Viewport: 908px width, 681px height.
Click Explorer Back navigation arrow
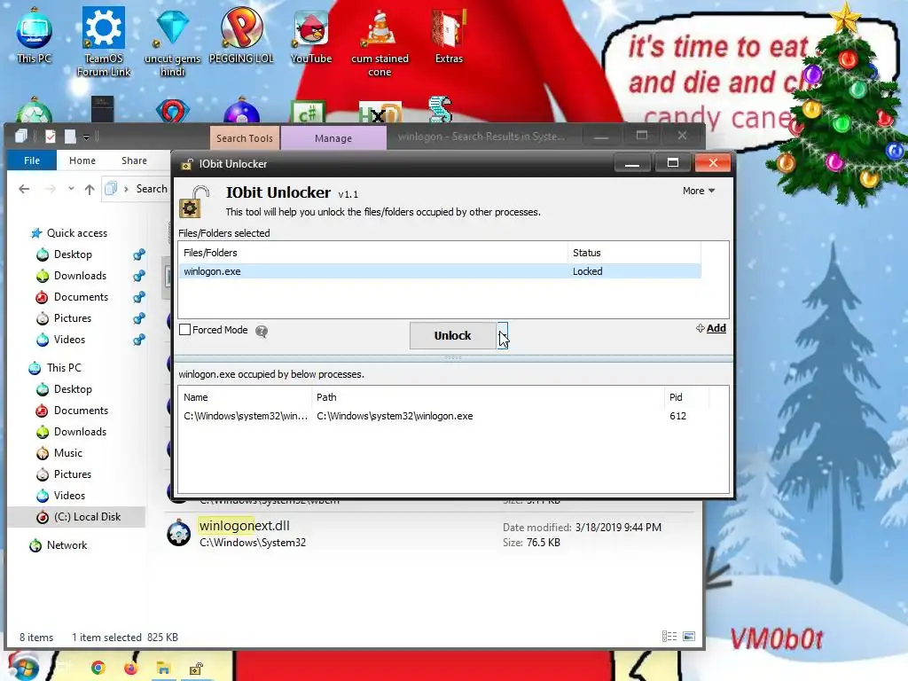(24, 189)
